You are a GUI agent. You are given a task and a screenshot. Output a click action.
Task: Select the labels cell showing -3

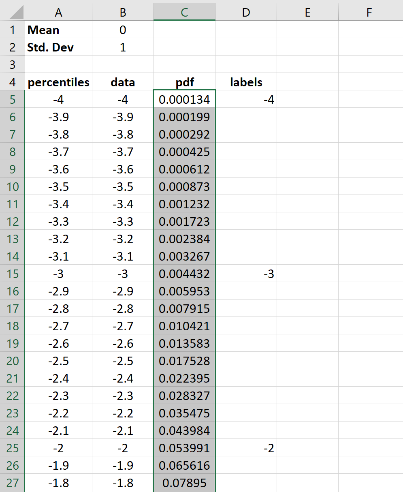coord(246,274)
